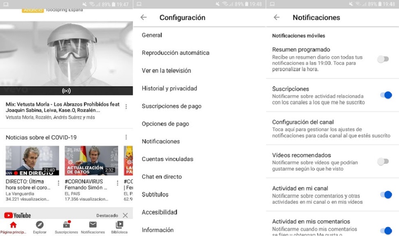
Task: Toggle Actividad en mis comentarios switch
Action: (386, 231)
